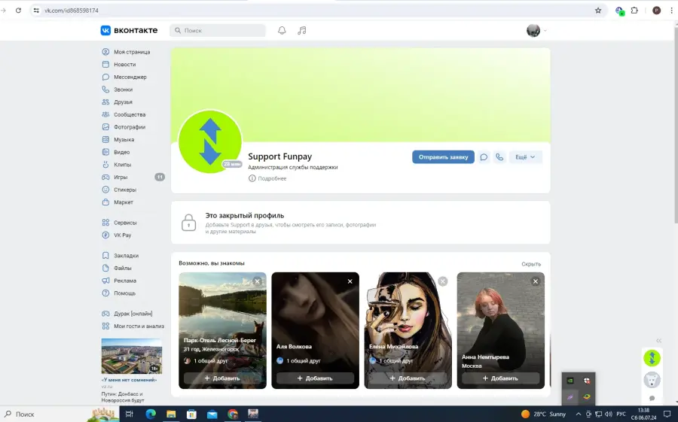Click Отправить заявку button
This screenshot has width=678, height=422.
[x=443, y=156]
